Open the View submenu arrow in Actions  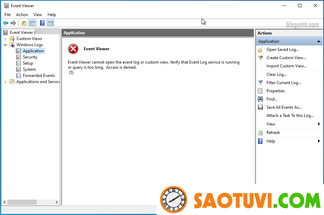click(x=319, y=124)
